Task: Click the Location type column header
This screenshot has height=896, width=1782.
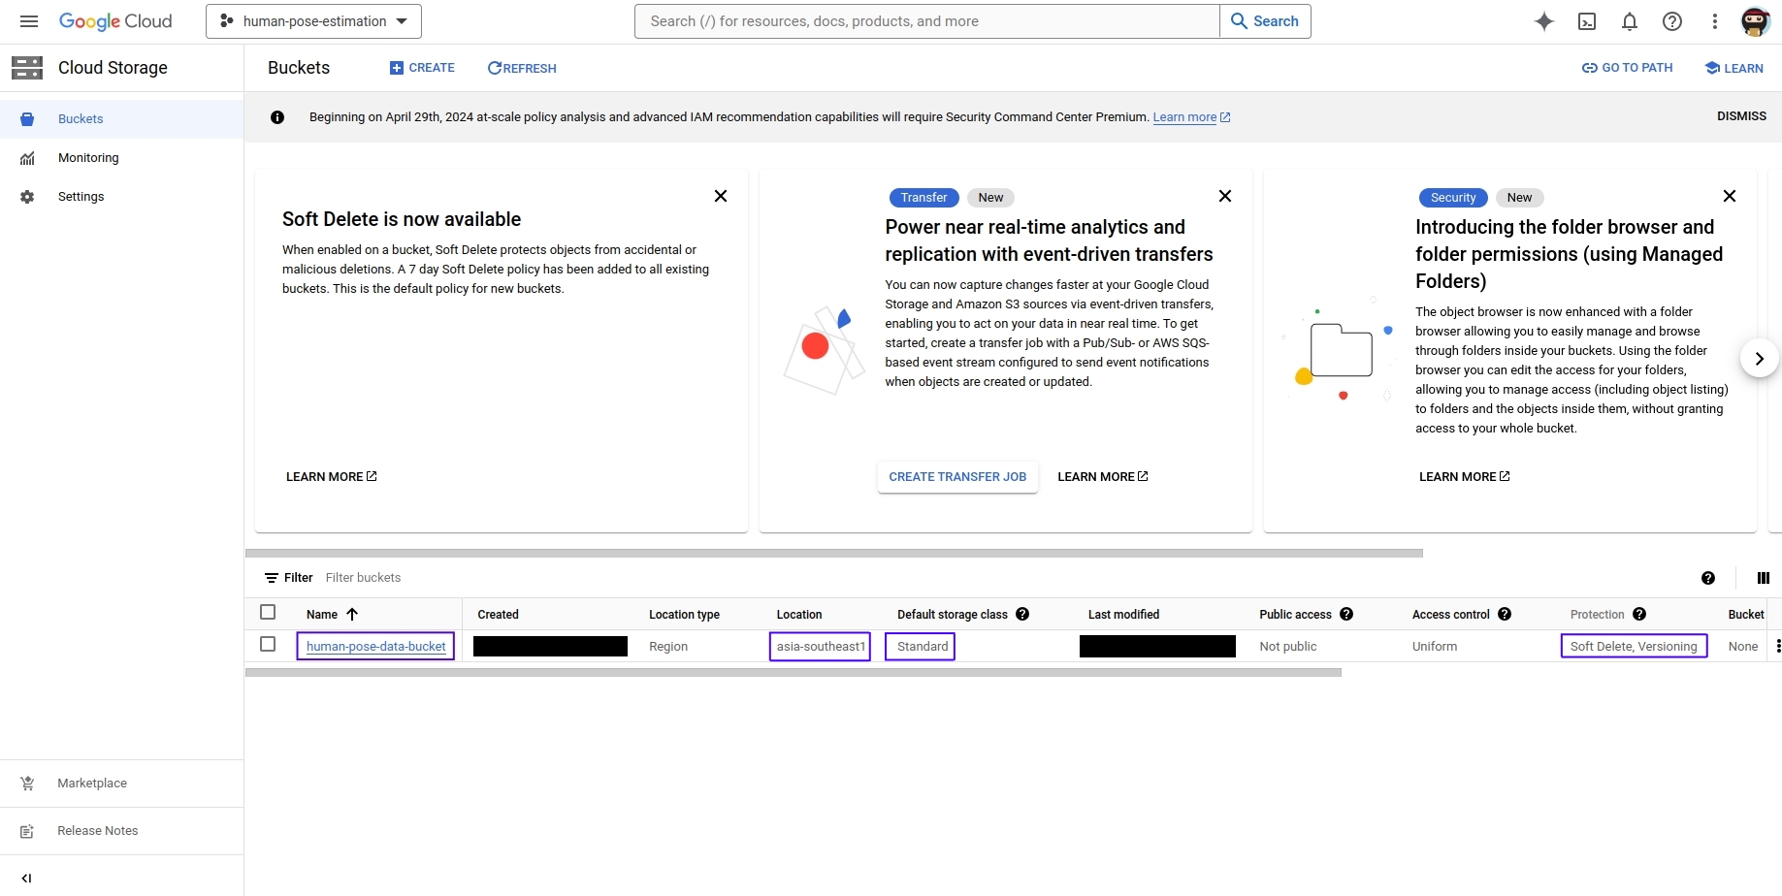Action: click(x=684, y=615)
